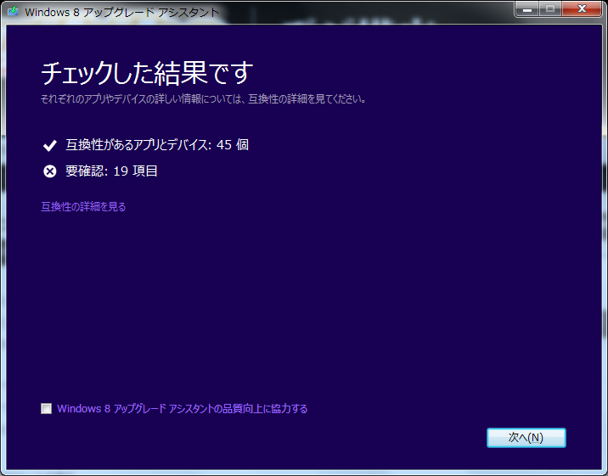The width and height of the screenshot is (608, 476).
Task: Click the checkmark icon beside compatible apps
Action: [x=49, y=145]
